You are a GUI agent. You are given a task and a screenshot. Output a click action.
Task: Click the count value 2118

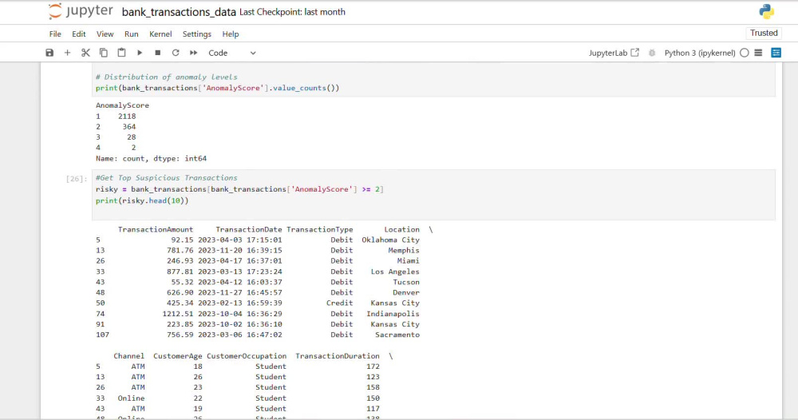(127, 116)
